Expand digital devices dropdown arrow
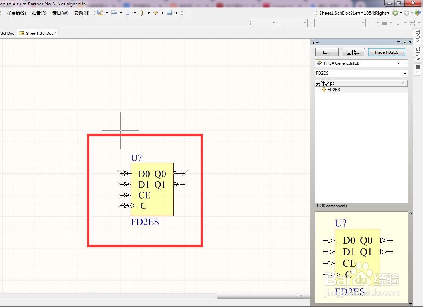The height and width of the screenshot is (307, 423). click(x=148, y=13)
